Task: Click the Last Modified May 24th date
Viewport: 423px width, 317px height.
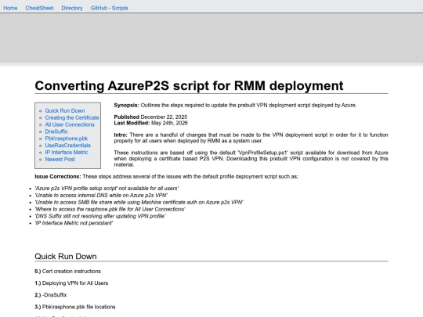Action: click(x=151, y=123)
